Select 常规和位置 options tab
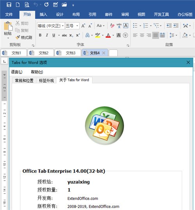Screen dimensions: 195x210 (x=24, y=81)
